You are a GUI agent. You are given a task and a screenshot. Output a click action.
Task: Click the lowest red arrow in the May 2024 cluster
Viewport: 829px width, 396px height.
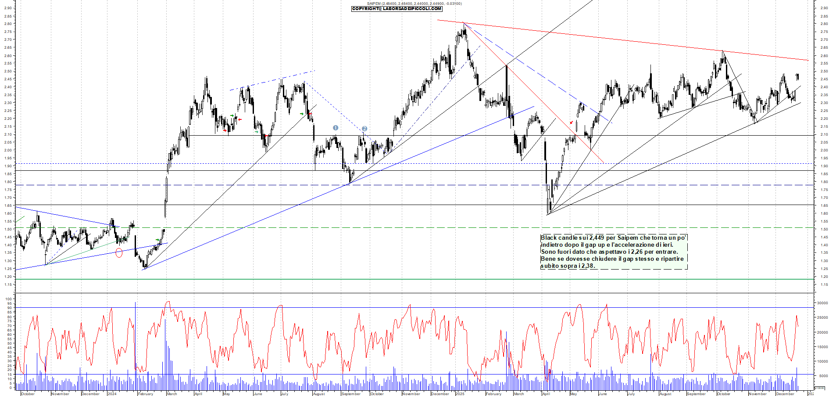225,130
